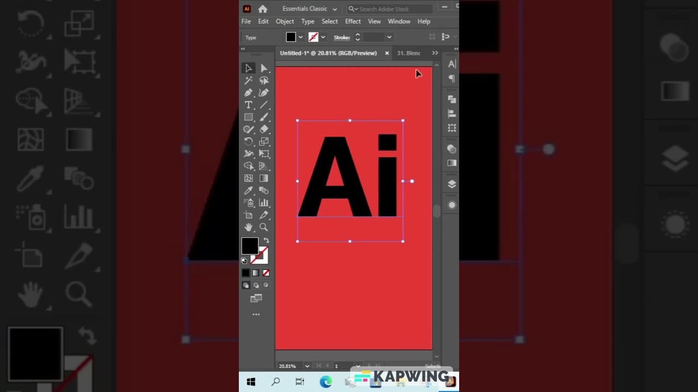Open the control bar fill color dropdown
Screen dimensions: 698x392
[300, 37]
